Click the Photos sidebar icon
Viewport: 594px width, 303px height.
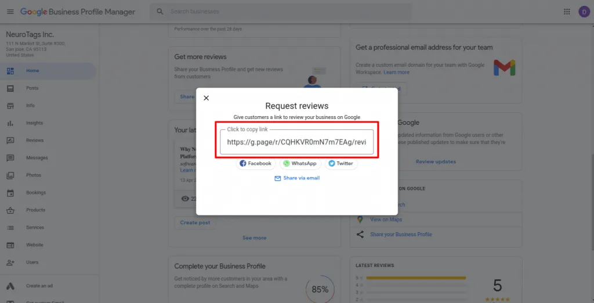point(10,175)
